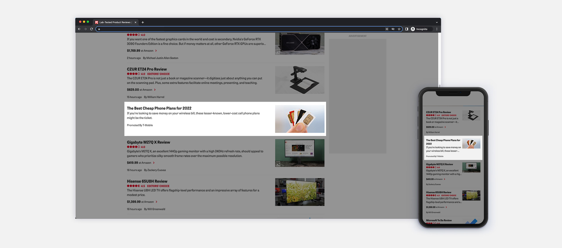Open Best Cheap Phone Plans on phone
Screen dimensions: 562x248
(443, 142)
